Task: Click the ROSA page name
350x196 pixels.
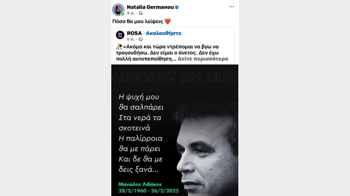Action: [134, 33]
